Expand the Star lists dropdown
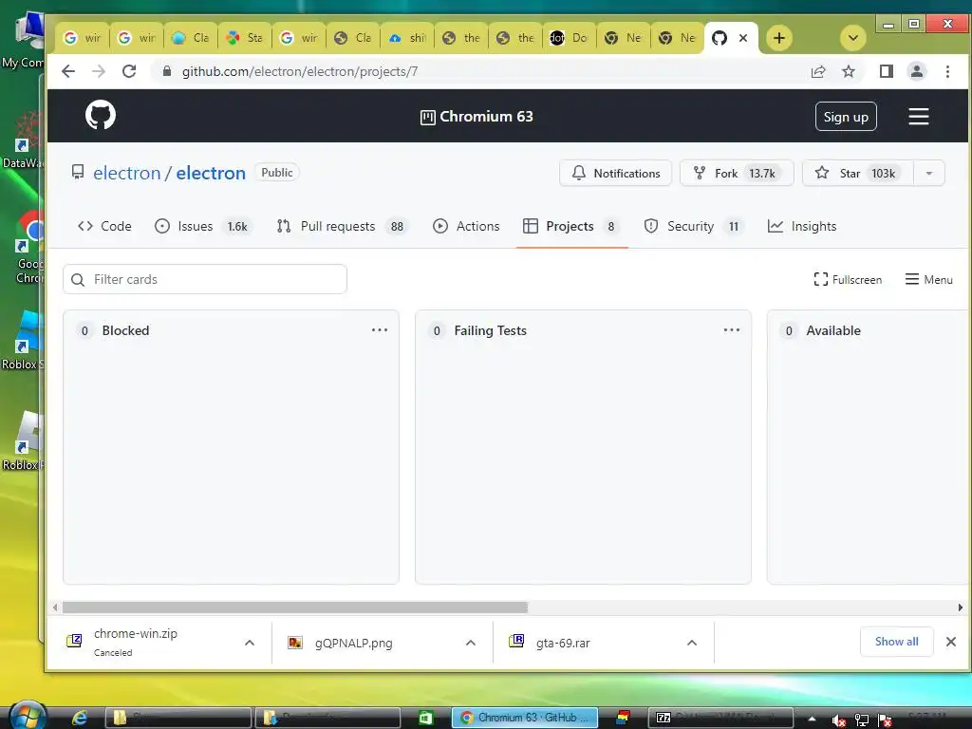The height and width of the screenshot is (729, 972). pos(929,173)
